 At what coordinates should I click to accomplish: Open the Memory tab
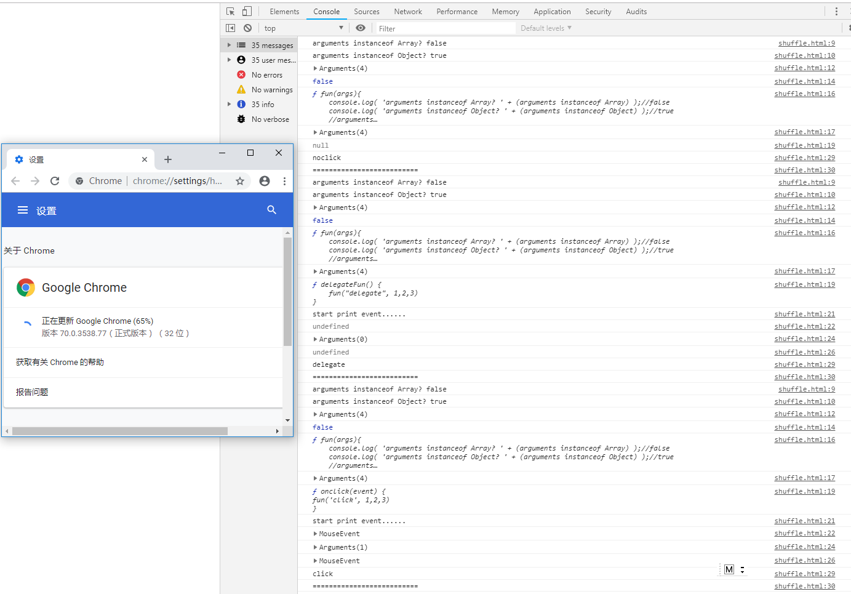point(505,12)
